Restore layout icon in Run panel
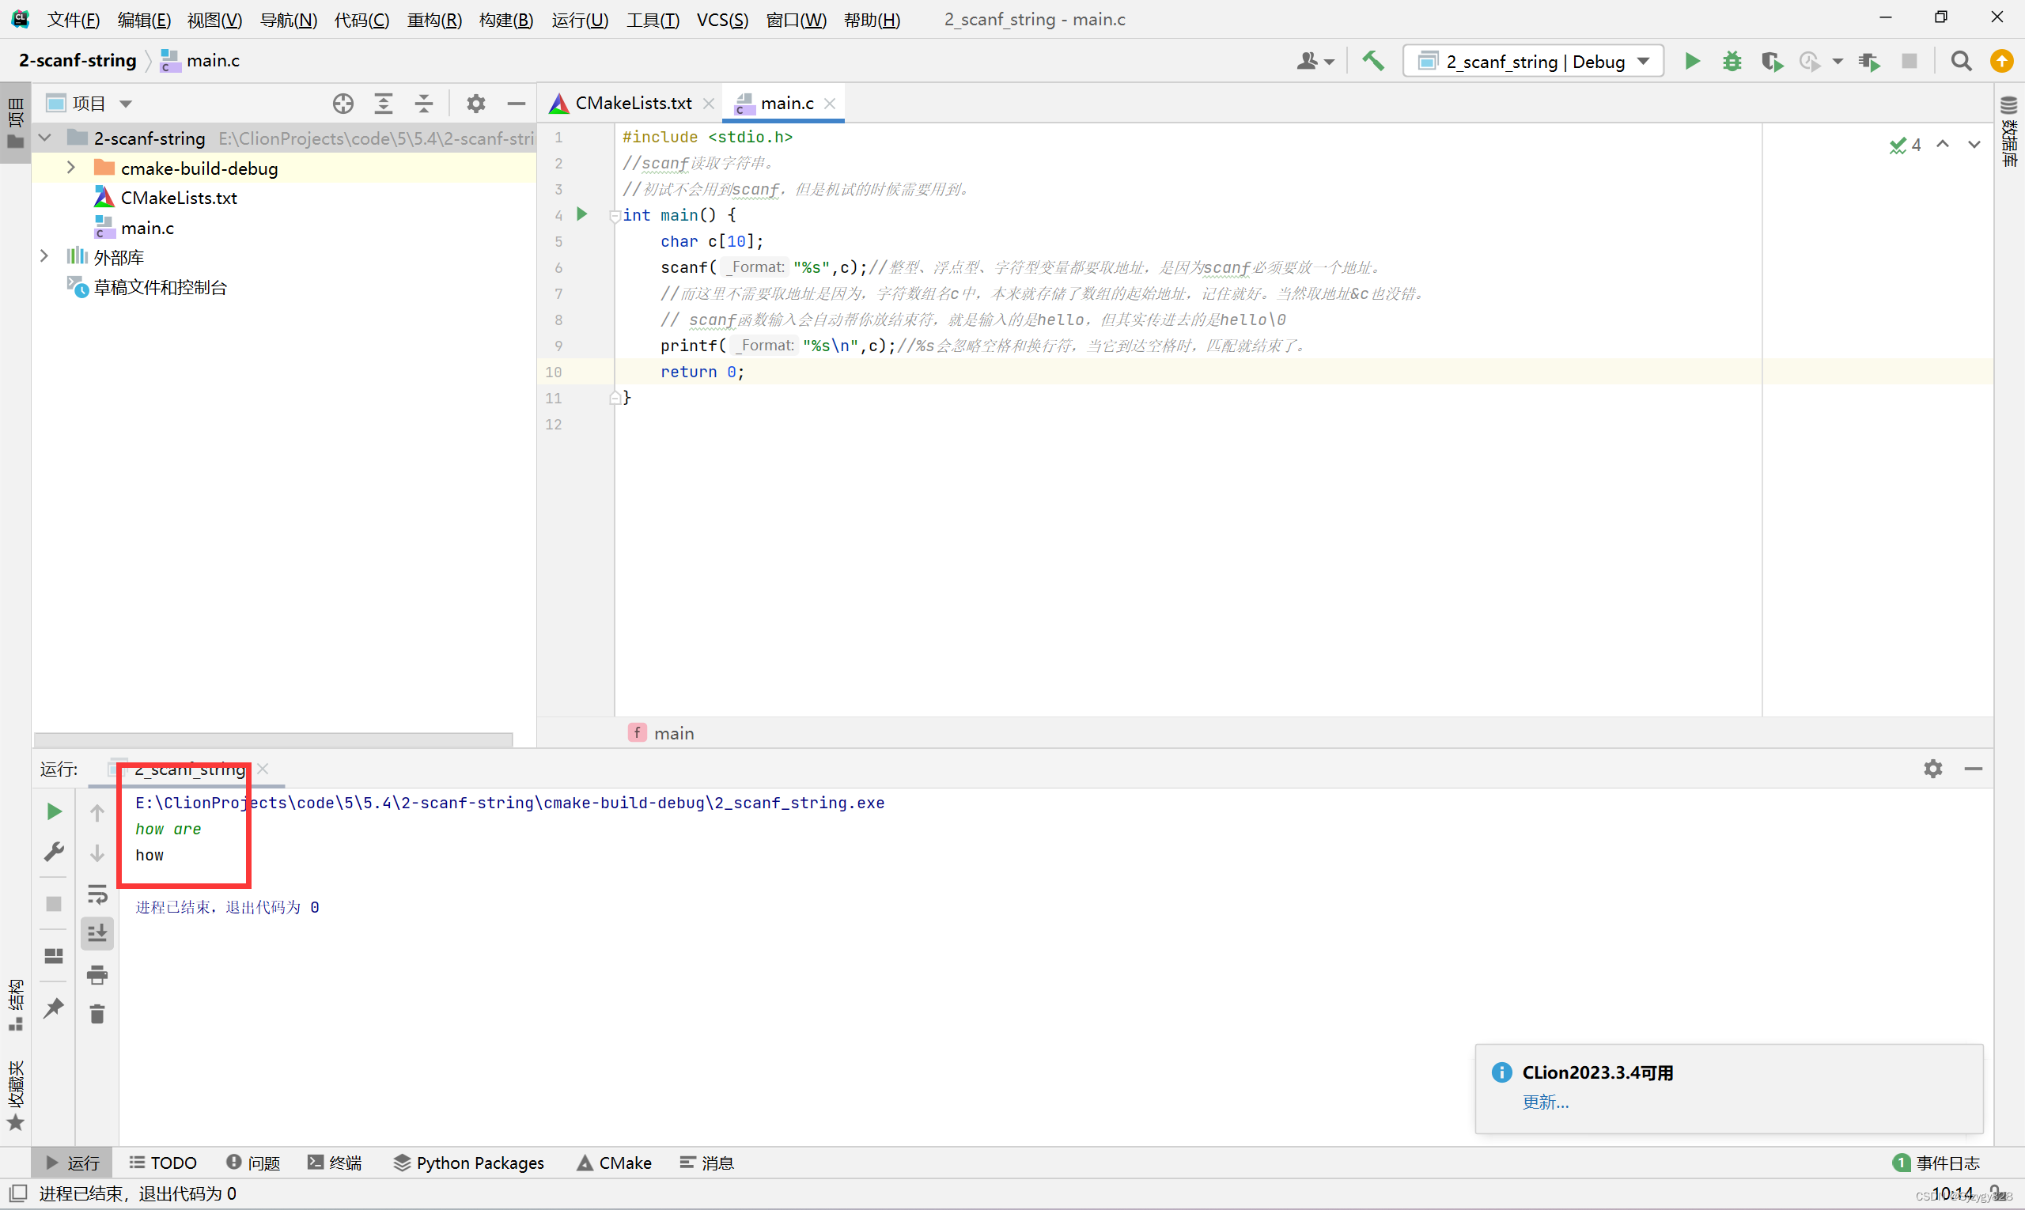This screenshot has height=1210, width=2025. pos(54,955)
